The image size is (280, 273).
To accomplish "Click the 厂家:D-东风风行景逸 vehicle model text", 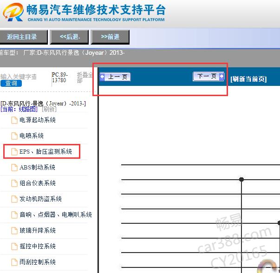I will pyautogui.click(x=74, y=52).
